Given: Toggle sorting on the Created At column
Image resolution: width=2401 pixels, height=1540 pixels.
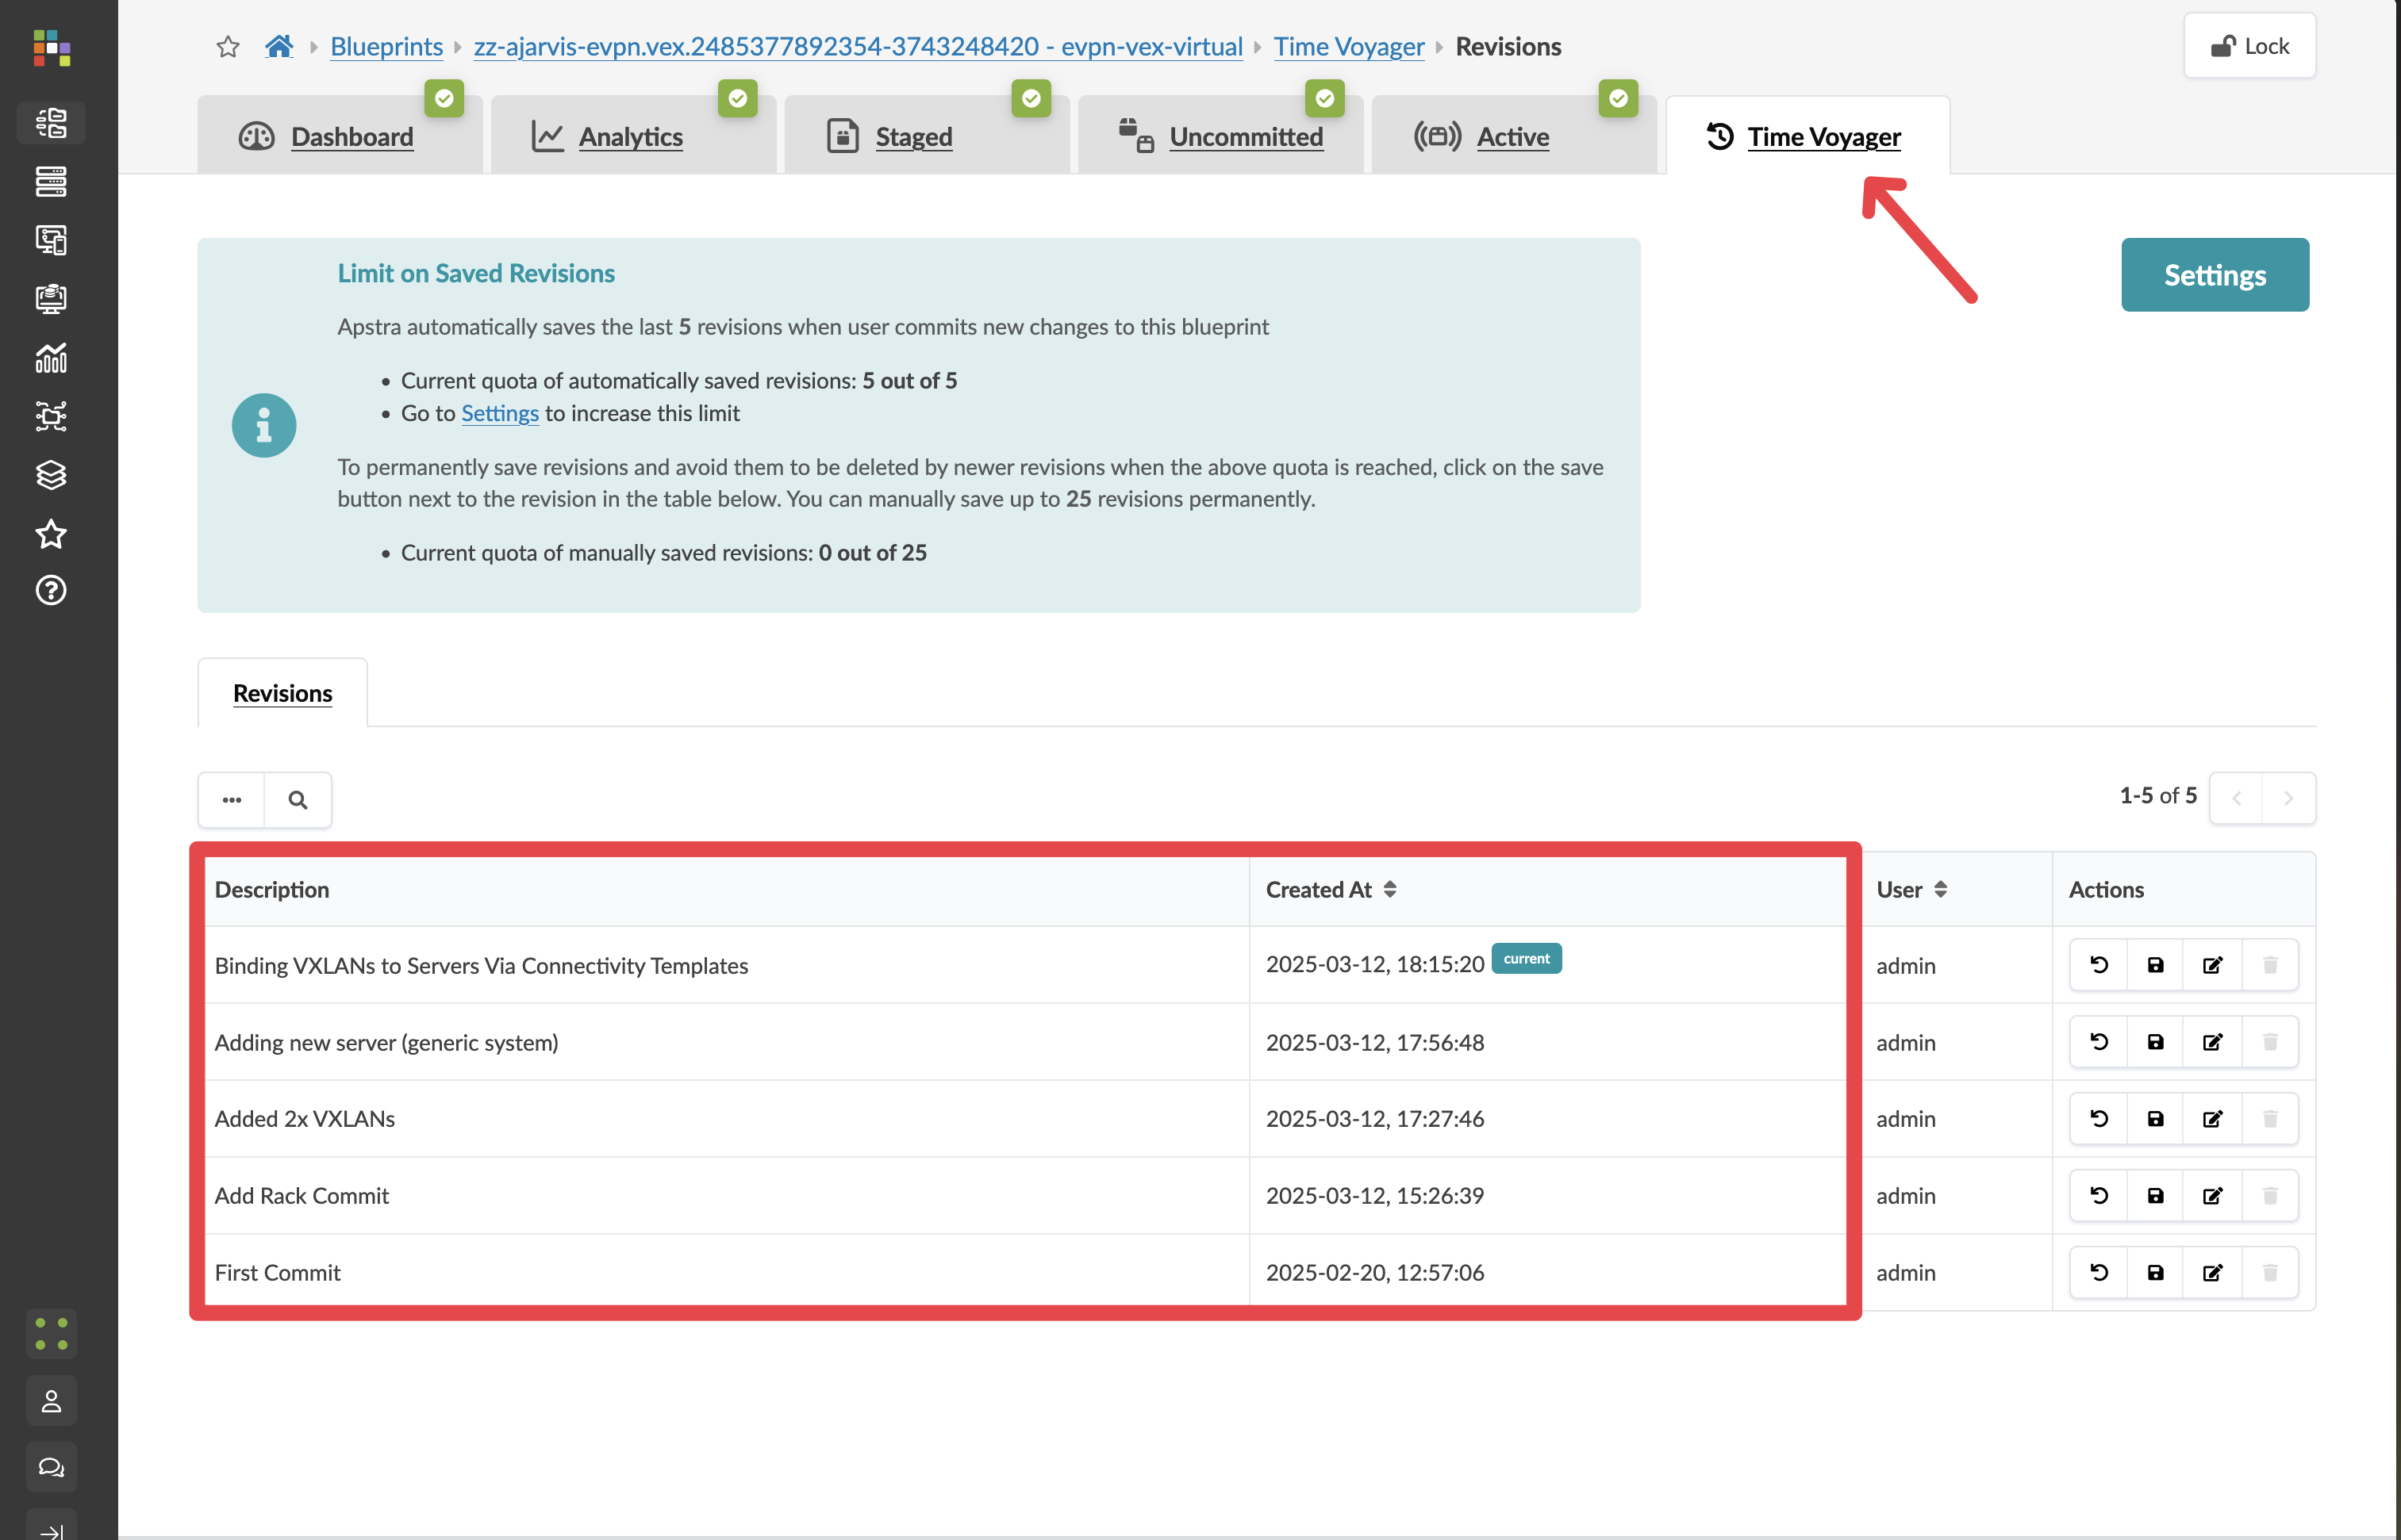Looking at the screenshot, I should click(1391, 889).
